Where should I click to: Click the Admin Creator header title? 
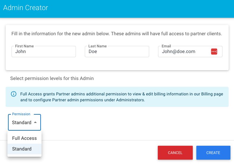(x=26, y=8)
